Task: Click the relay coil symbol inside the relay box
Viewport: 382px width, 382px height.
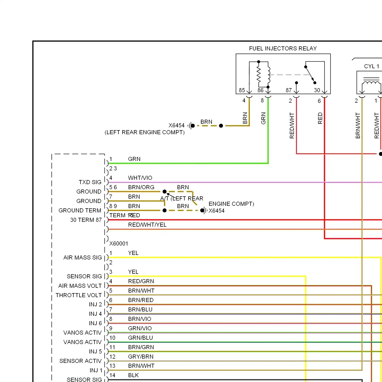Action: coord(264,74)
